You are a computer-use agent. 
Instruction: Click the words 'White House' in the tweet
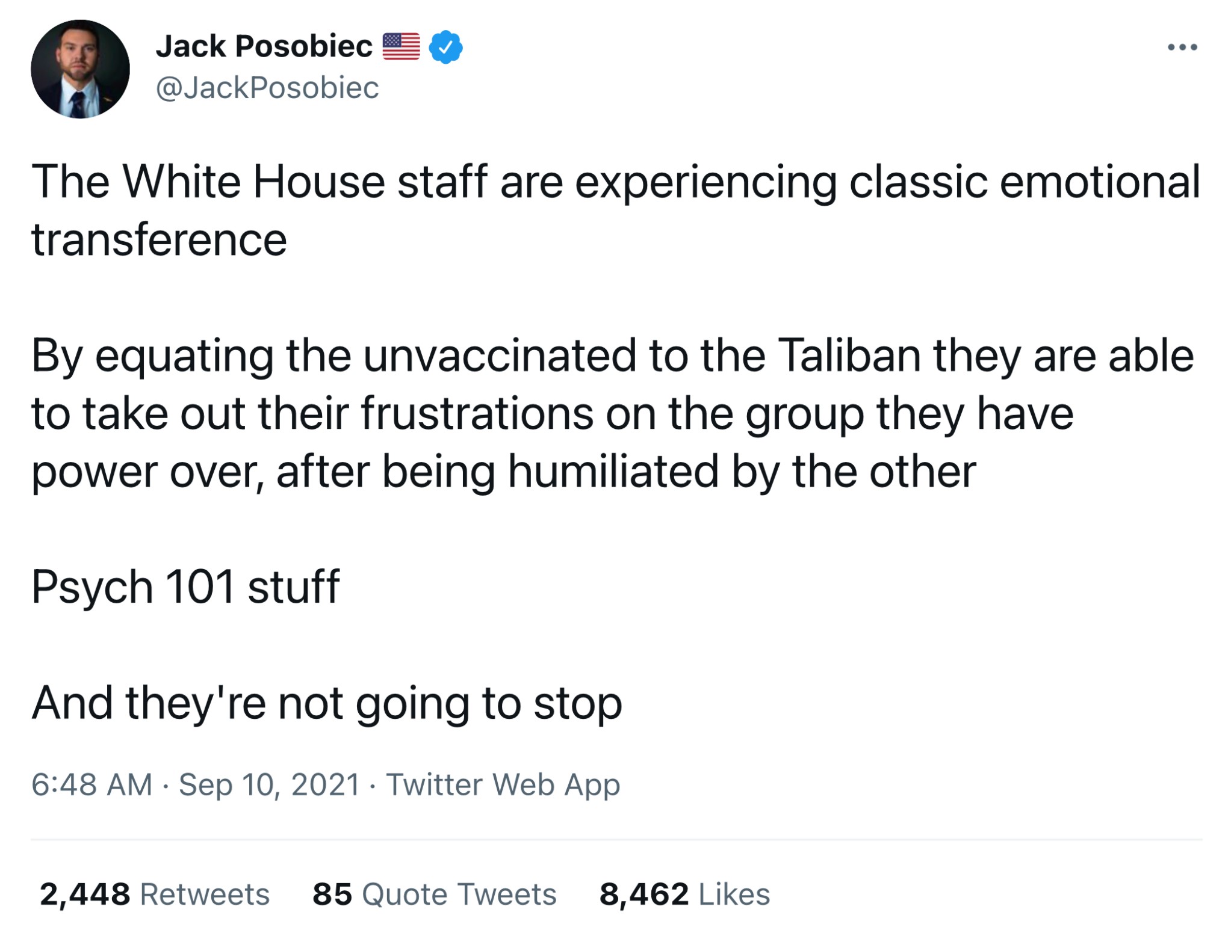(254, 182)
